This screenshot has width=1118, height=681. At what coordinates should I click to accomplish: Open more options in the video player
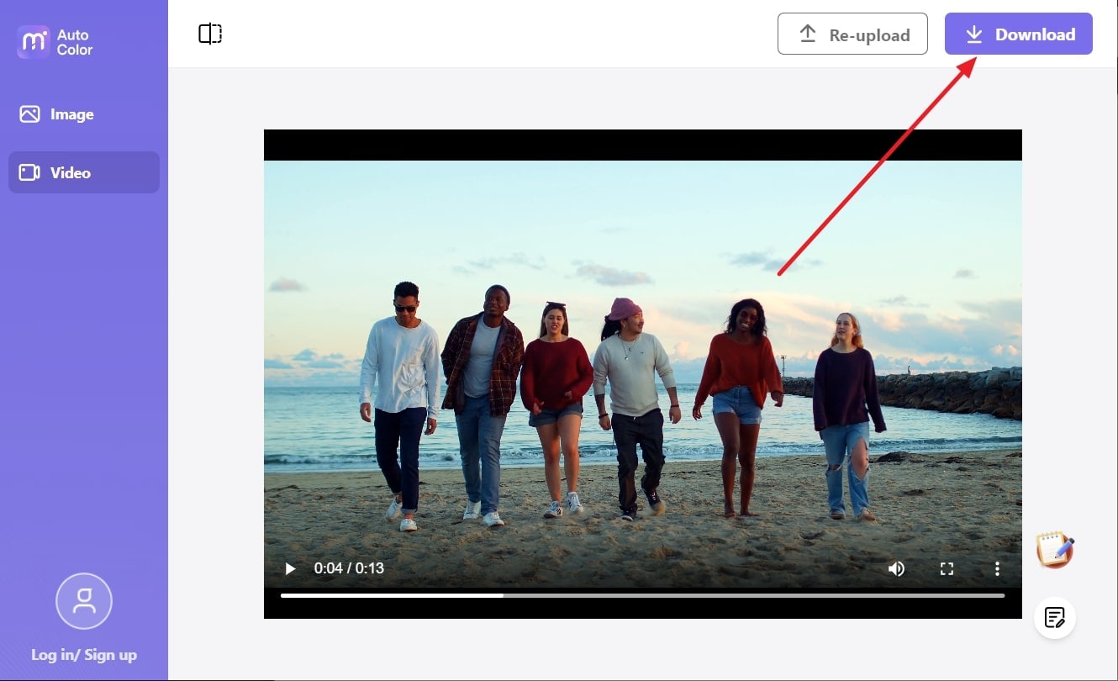pyautogui.click(x=997, y=568)
